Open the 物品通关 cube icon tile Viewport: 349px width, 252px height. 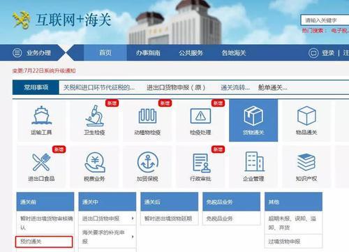tap(306, 120)
